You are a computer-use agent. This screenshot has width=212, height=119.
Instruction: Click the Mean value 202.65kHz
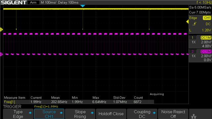59,102
